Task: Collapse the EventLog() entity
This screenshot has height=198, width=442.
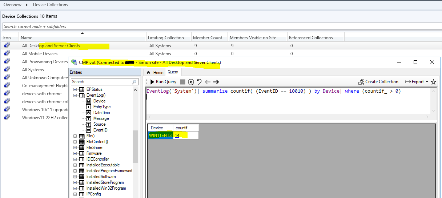Action: 75,95
